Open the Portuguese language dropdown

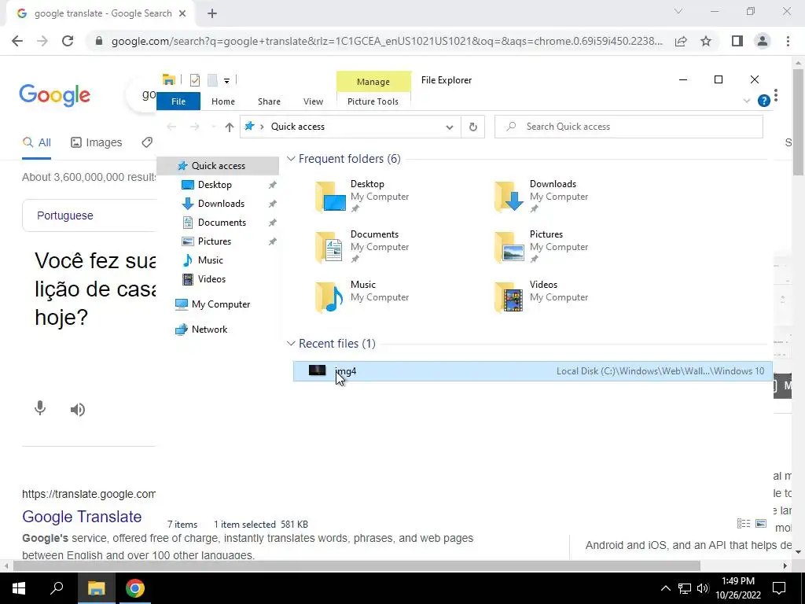[64, 215]
